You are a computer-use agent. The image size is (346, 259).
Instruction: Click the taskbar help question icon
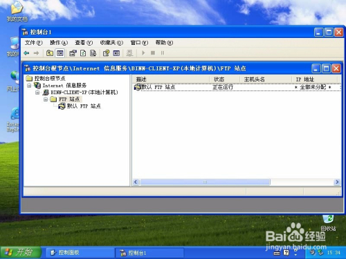click(286, 253)
